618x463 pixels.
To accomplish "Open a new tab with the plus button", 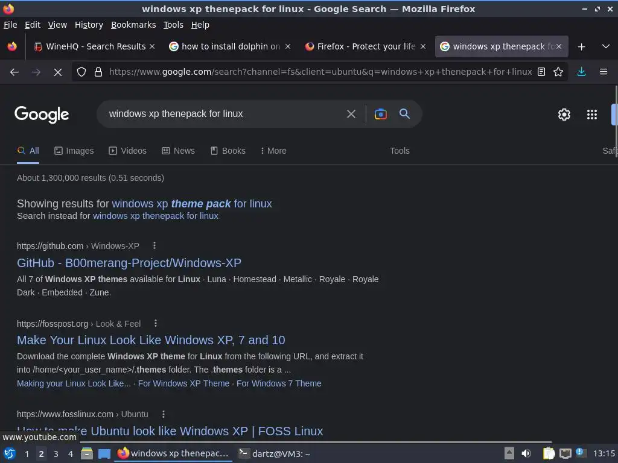I will tap(581, 47).
